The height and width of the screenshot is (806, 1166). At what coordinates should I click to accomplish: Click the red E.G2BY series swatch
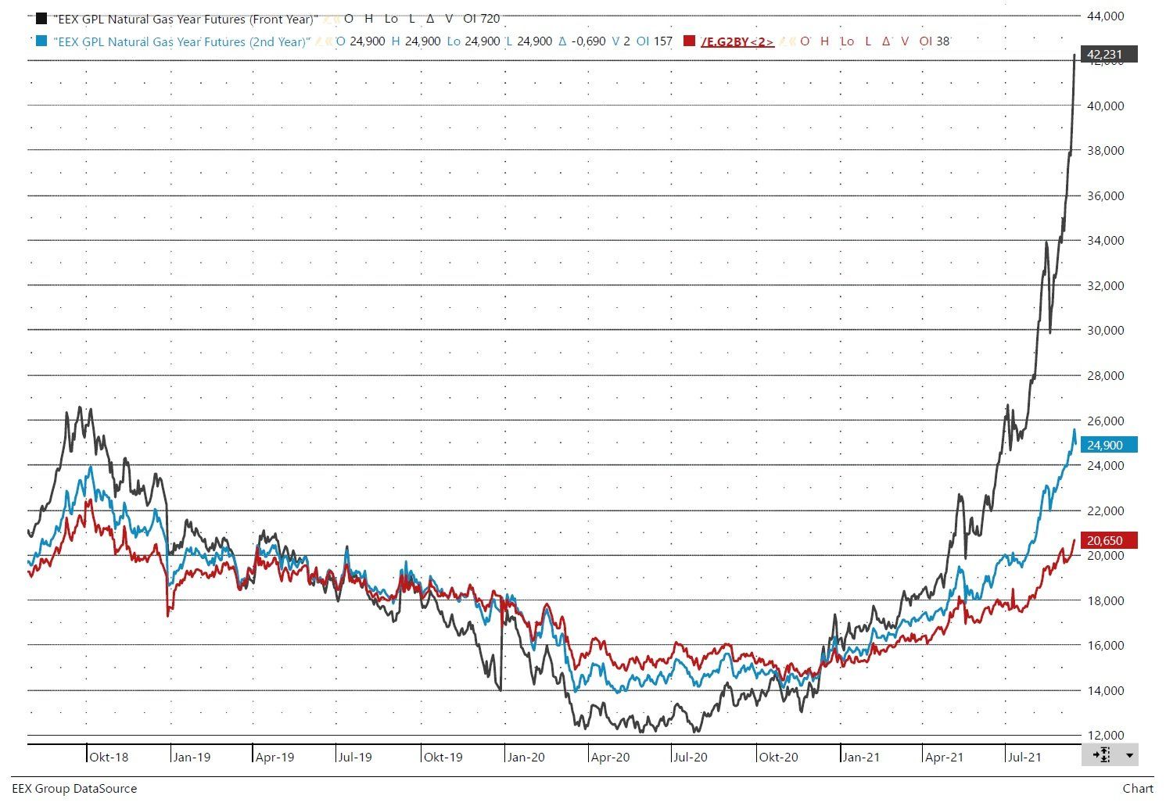pyautogui.click(x=689, y=41)
